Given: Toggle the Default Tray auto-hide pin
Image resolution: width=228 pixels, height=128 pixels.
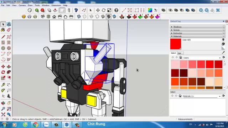Looking at the screenshot, I should pos(223,21).
